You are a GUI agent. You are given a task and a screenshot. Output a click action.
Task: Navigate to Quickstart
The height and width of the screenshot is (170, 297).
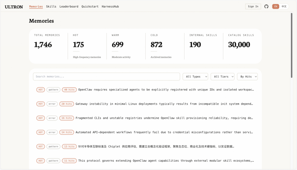coord(90,6)
